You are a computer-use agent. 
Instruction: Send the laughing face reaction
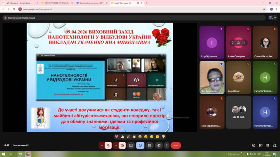point(140,137)
